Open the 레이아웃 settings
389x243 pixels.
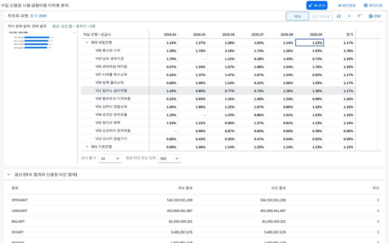point(373,5)
